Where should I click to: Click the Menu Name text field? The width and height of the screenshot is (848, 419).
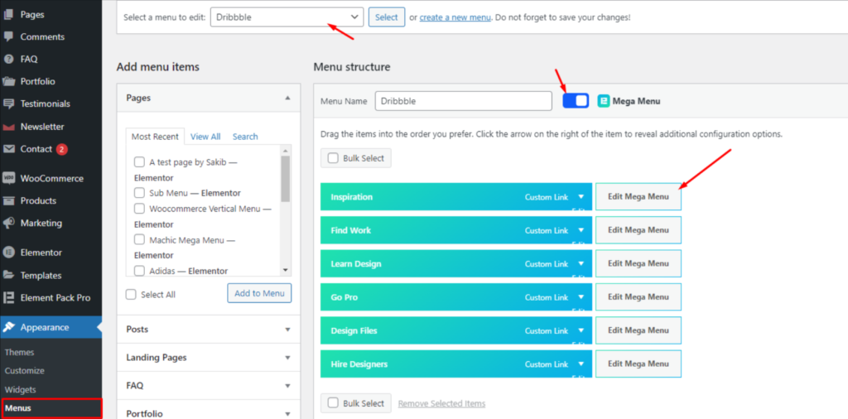[x=463, y=101]
